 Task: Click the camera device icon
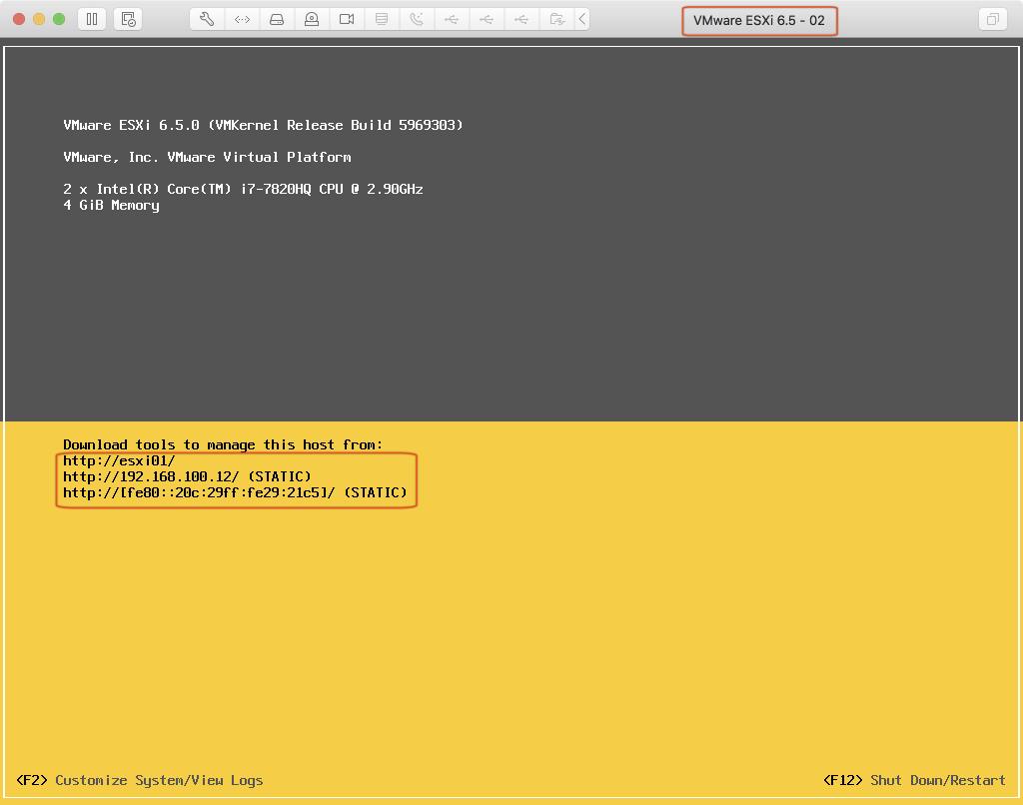pyautogui.click(x=347, y=19)
